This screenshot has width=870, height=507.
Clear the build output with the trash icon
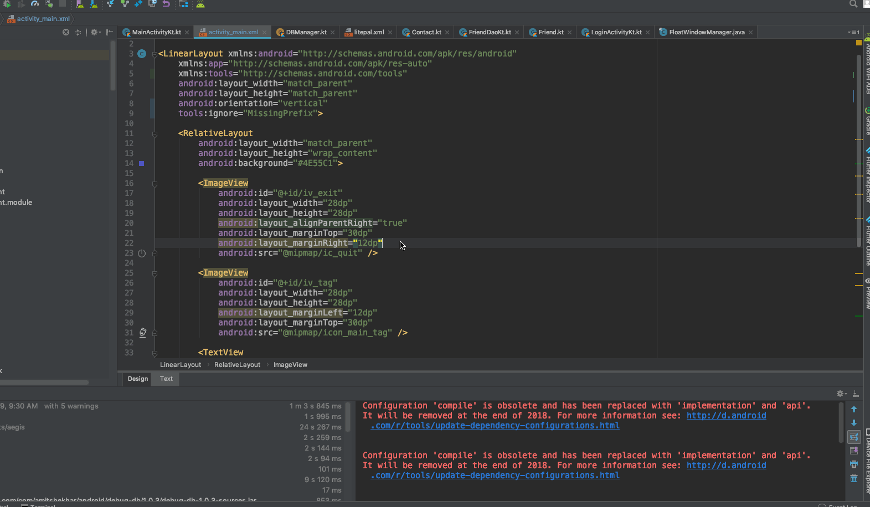[x=854, y=478]
